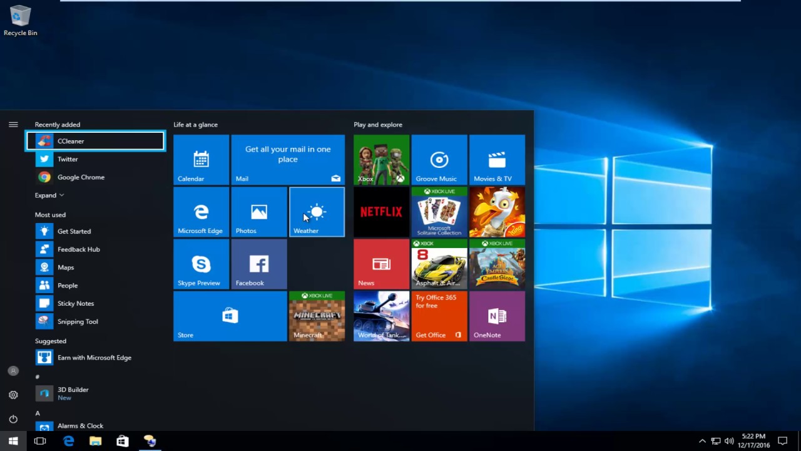Launch Maps from Most used
The image size is (801, 451).
click(95, 267)
